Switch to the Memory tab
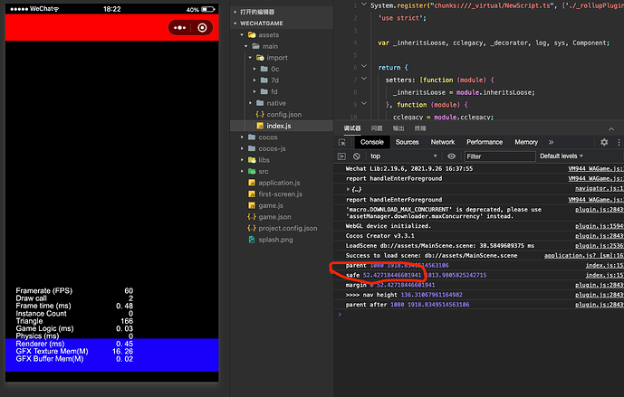This screenshot has height=397, width=624. [526, 142]
